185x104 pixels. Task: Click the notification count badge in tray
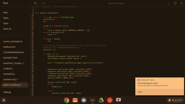tap(170, 100)
